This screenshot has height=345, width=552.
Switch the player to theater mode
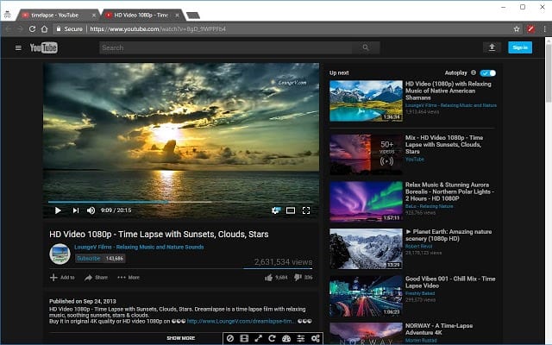(291, 210)
